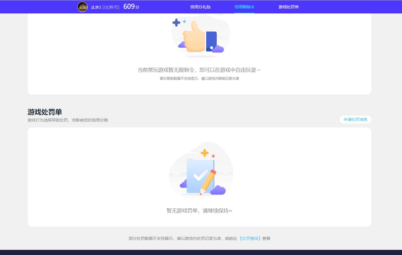Select the 信用限制令 tab
402x255 pixels.
(244, 7)
